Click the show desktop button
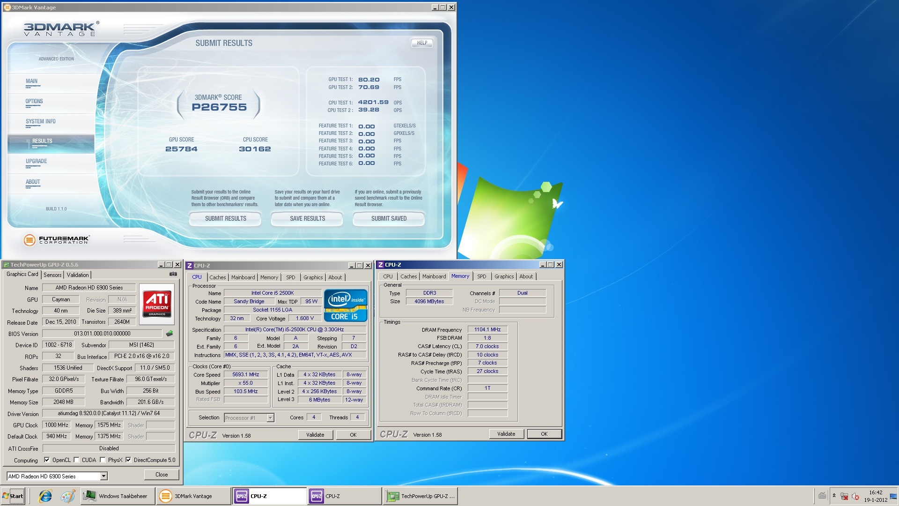Screen dimensions: 899x506 coord(893,496)
